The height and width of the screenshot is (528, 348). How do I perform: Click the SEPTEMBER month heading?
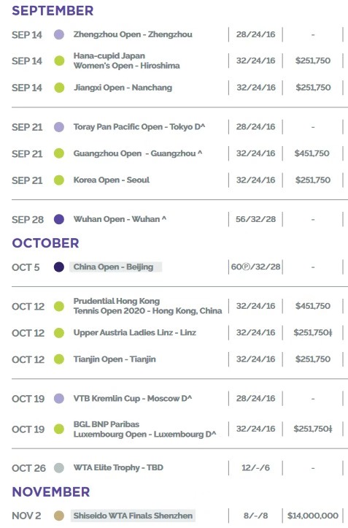[53, 11]
